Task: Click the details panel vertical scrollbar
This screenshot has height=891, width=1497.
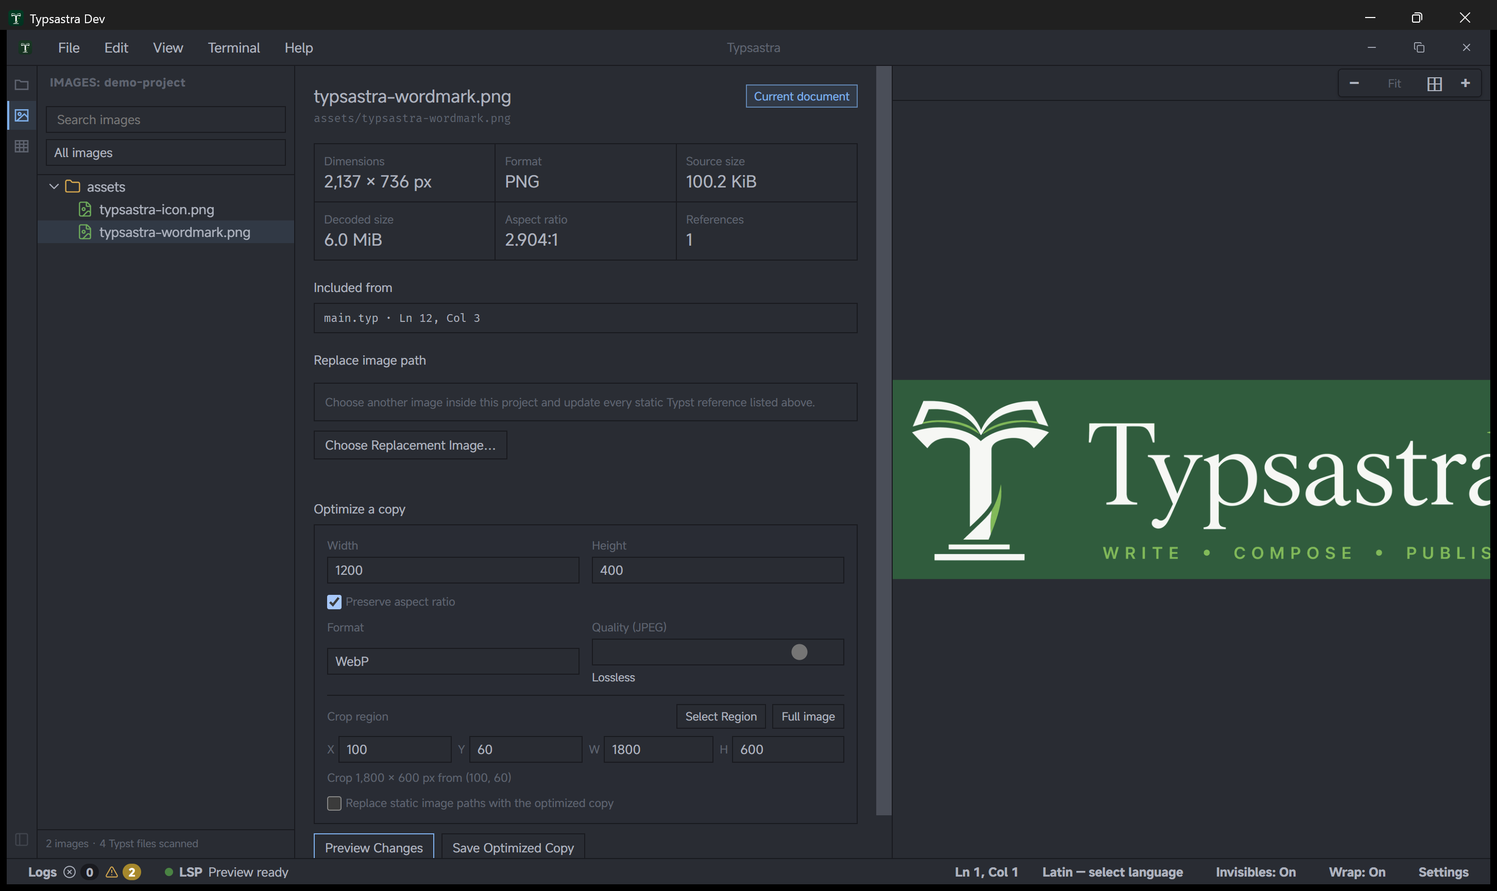Action: tap(883, 440)
